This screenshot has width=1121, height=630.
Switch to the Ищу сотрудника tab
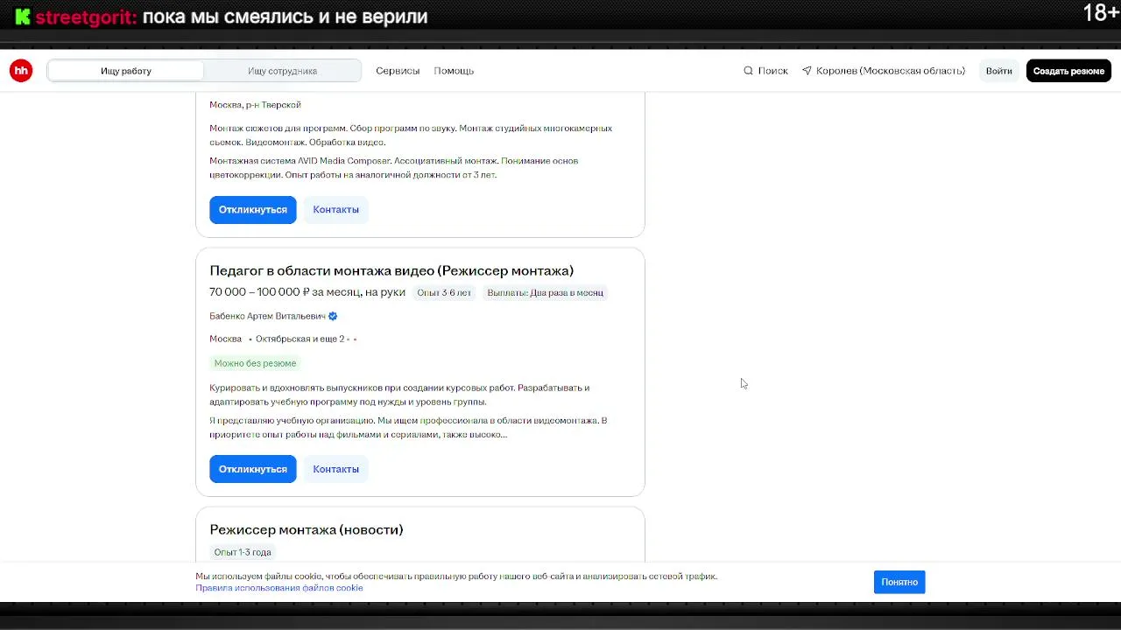pos(282,71)
